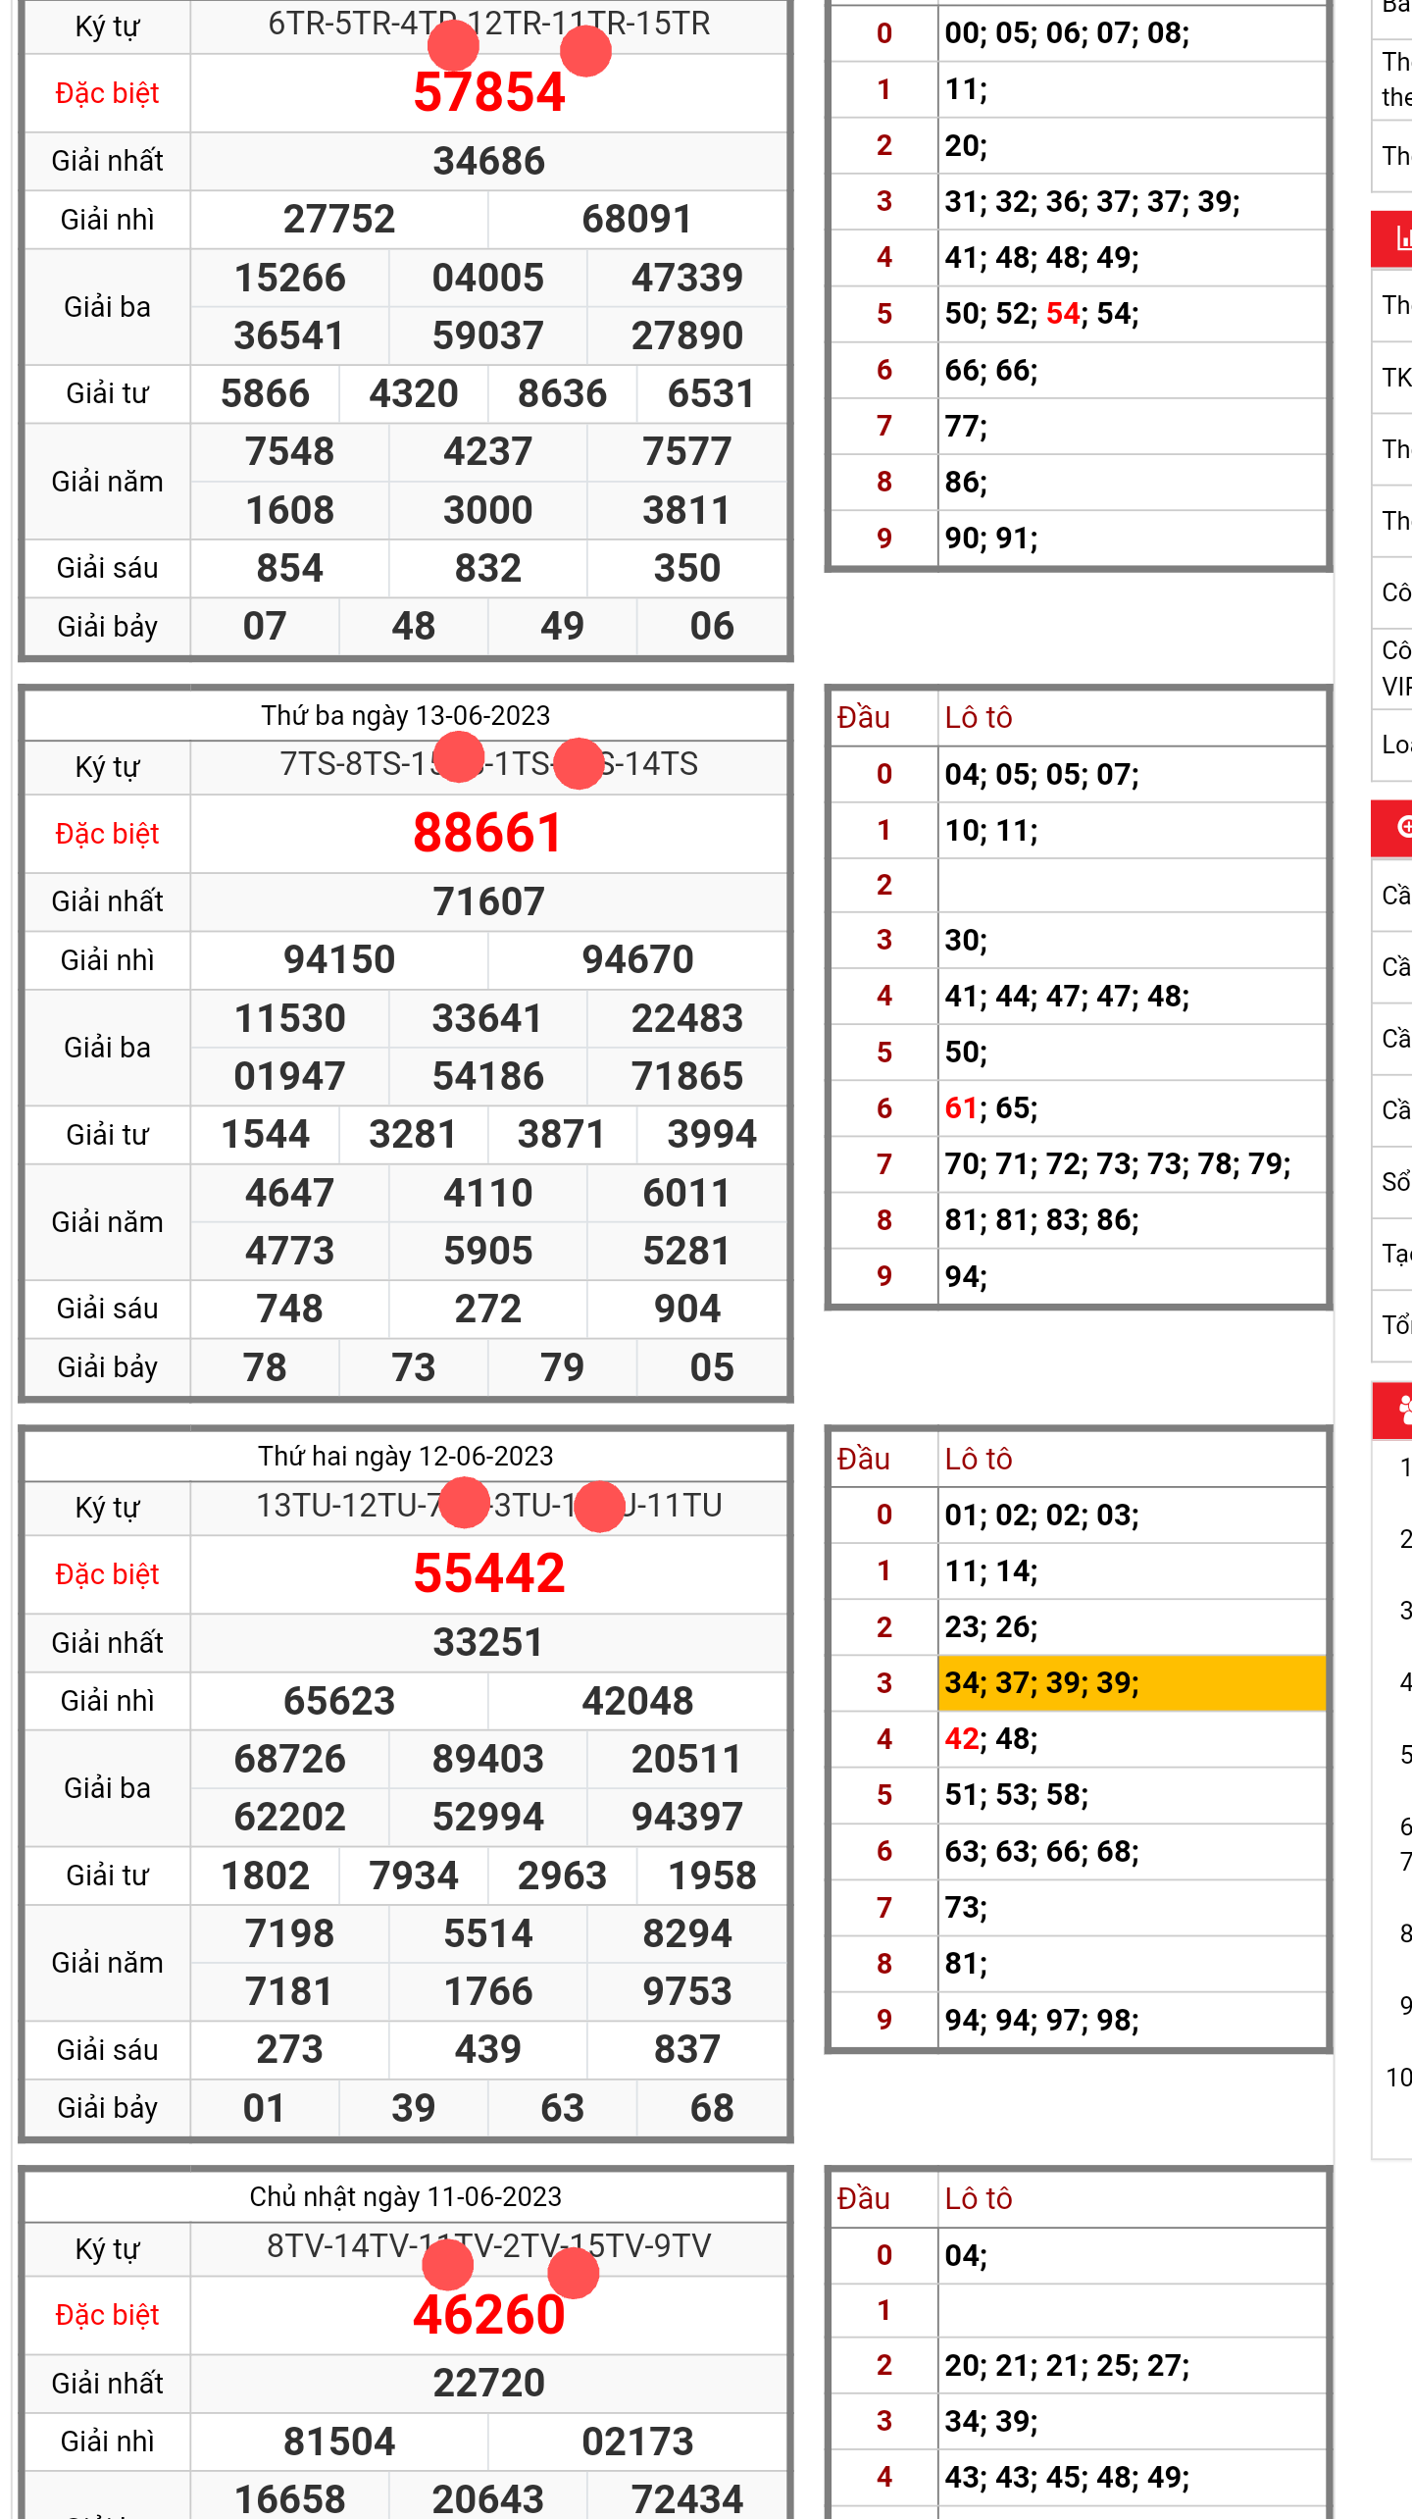This screenshot has width=1412, height=2519.
Task: Select third prize number 33641
Action: tap(488, 1018)
